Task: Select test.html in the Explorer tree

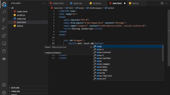Action: 28,22
